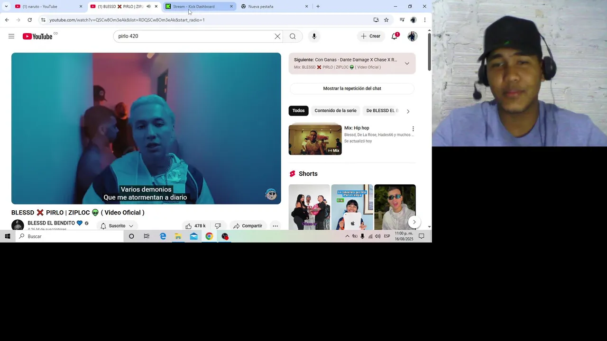Open the Windows action center
Viewport: 607px width, 341px height.
coord(421,236)
